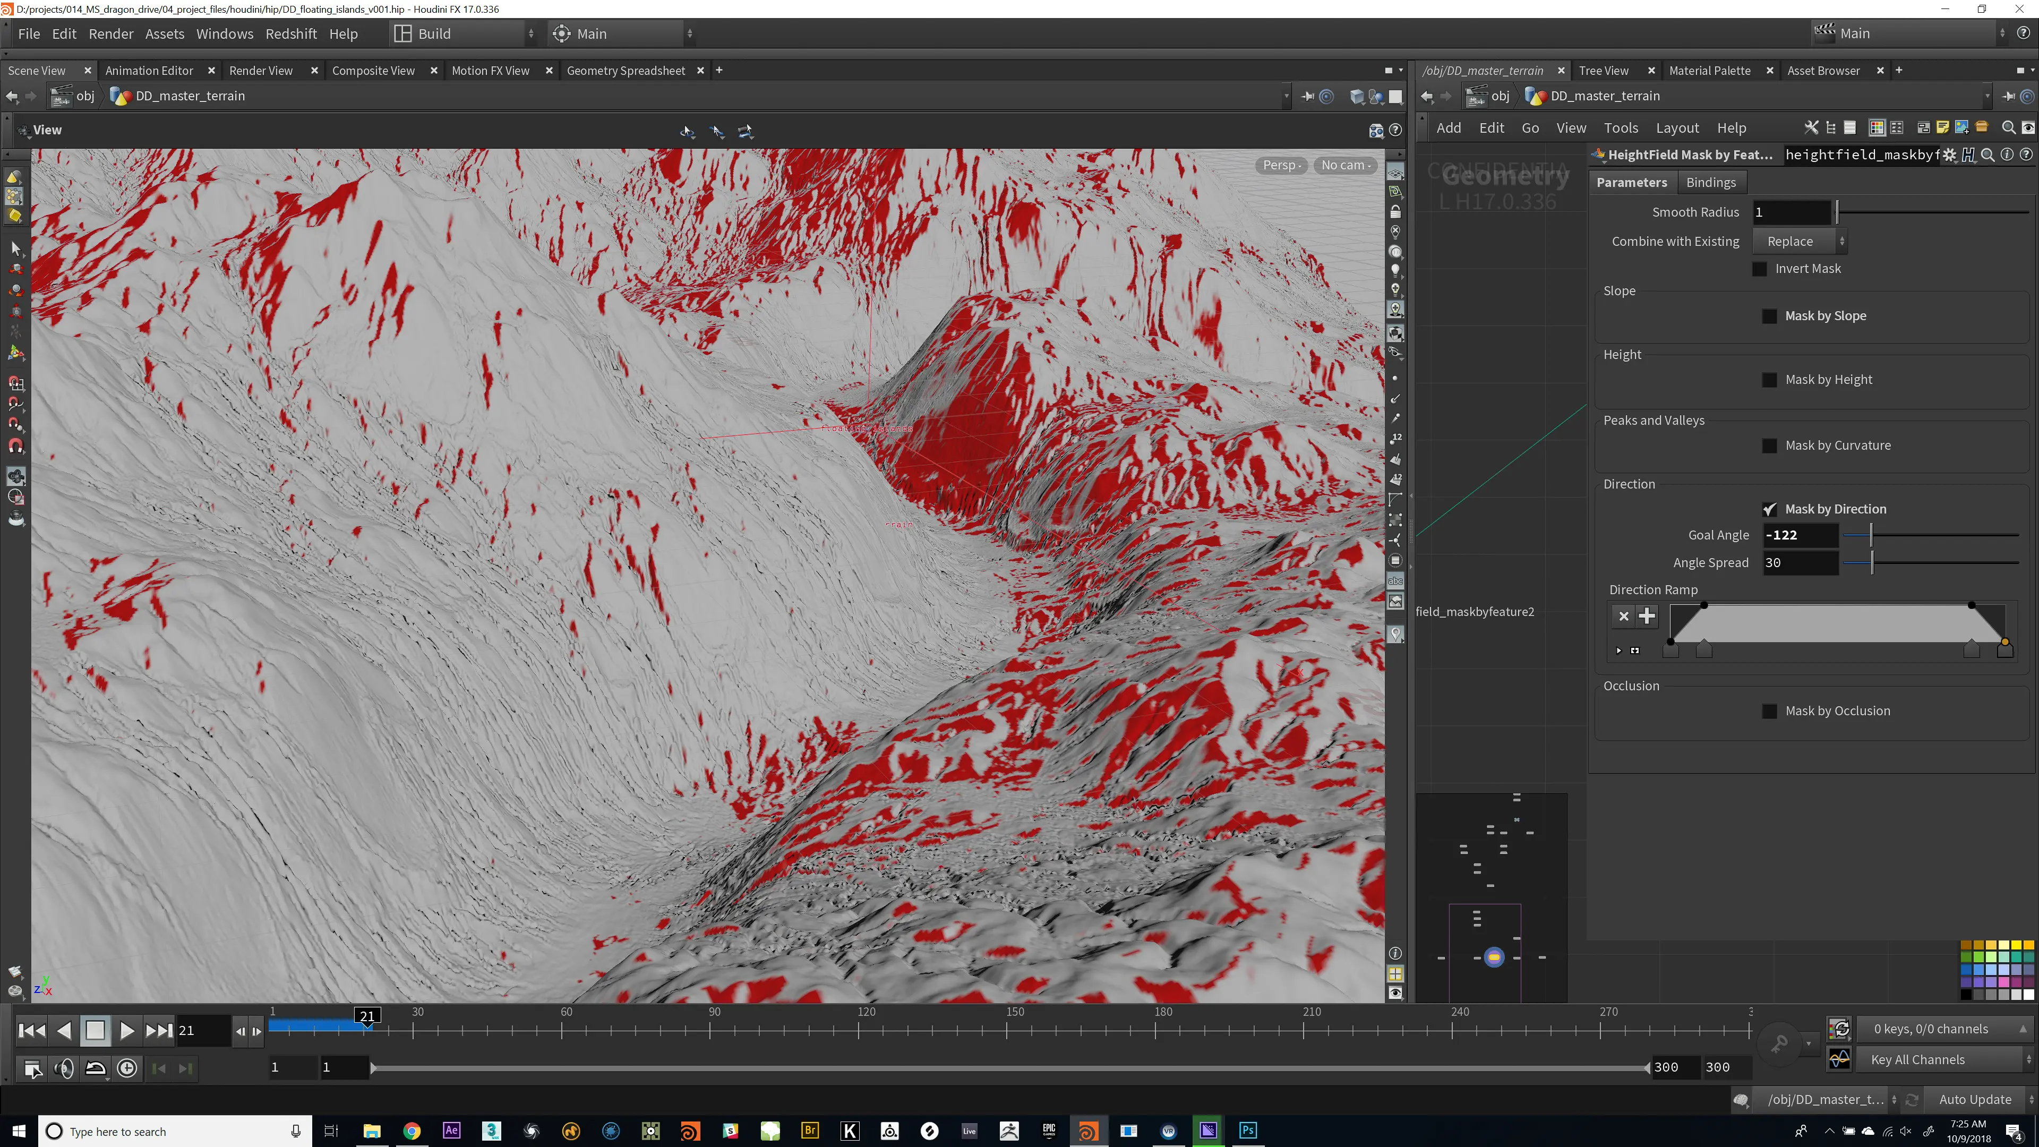Open No cam camera dropdown
The width and height of the screenshot is (2039, 1147).
[1346, 165]
